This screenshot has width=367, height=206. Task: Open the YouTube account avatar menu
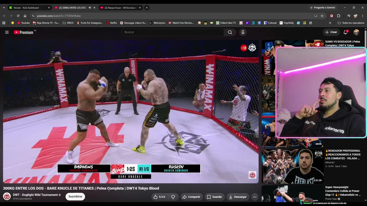click(x=356, y=32)
